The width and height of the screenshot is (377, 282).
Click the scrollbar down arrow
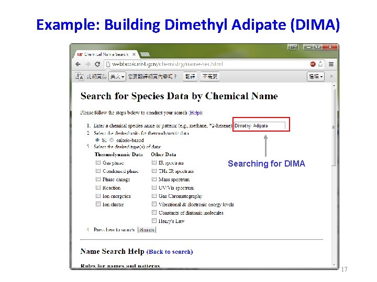click(x=334, y=265)
